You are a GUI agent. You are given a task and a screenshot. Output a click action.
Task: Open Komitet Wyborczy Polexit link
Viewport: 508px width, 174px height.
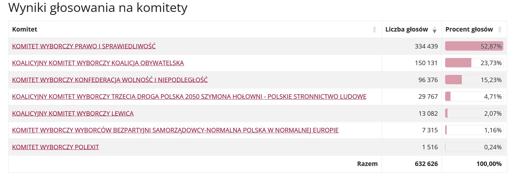[x=55, y=147]
